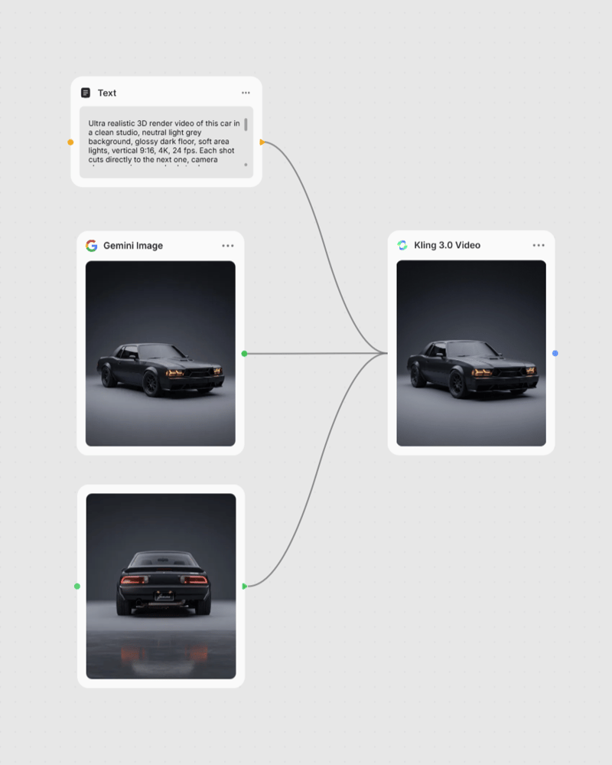
Task: Select the front-view car image in Gemini Image node
Action: pyautogui.click(x=161, y=353)
